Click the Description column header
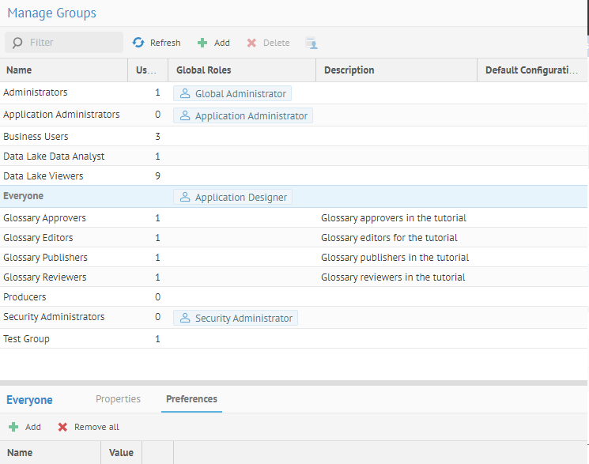 pos(395,70)
